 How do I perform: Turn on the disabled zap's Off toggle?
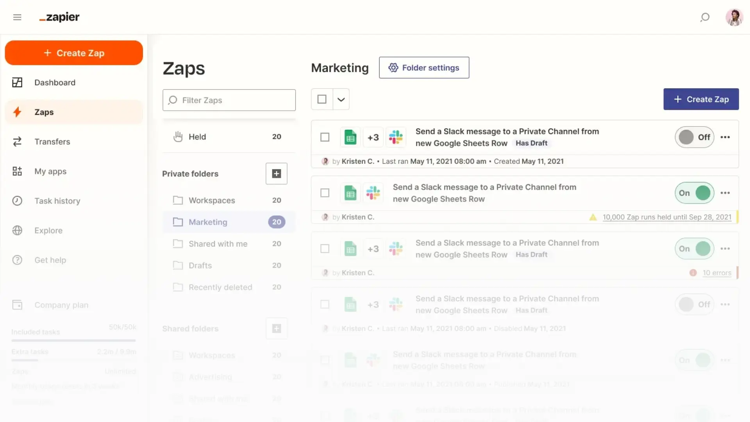coord(695,304)
